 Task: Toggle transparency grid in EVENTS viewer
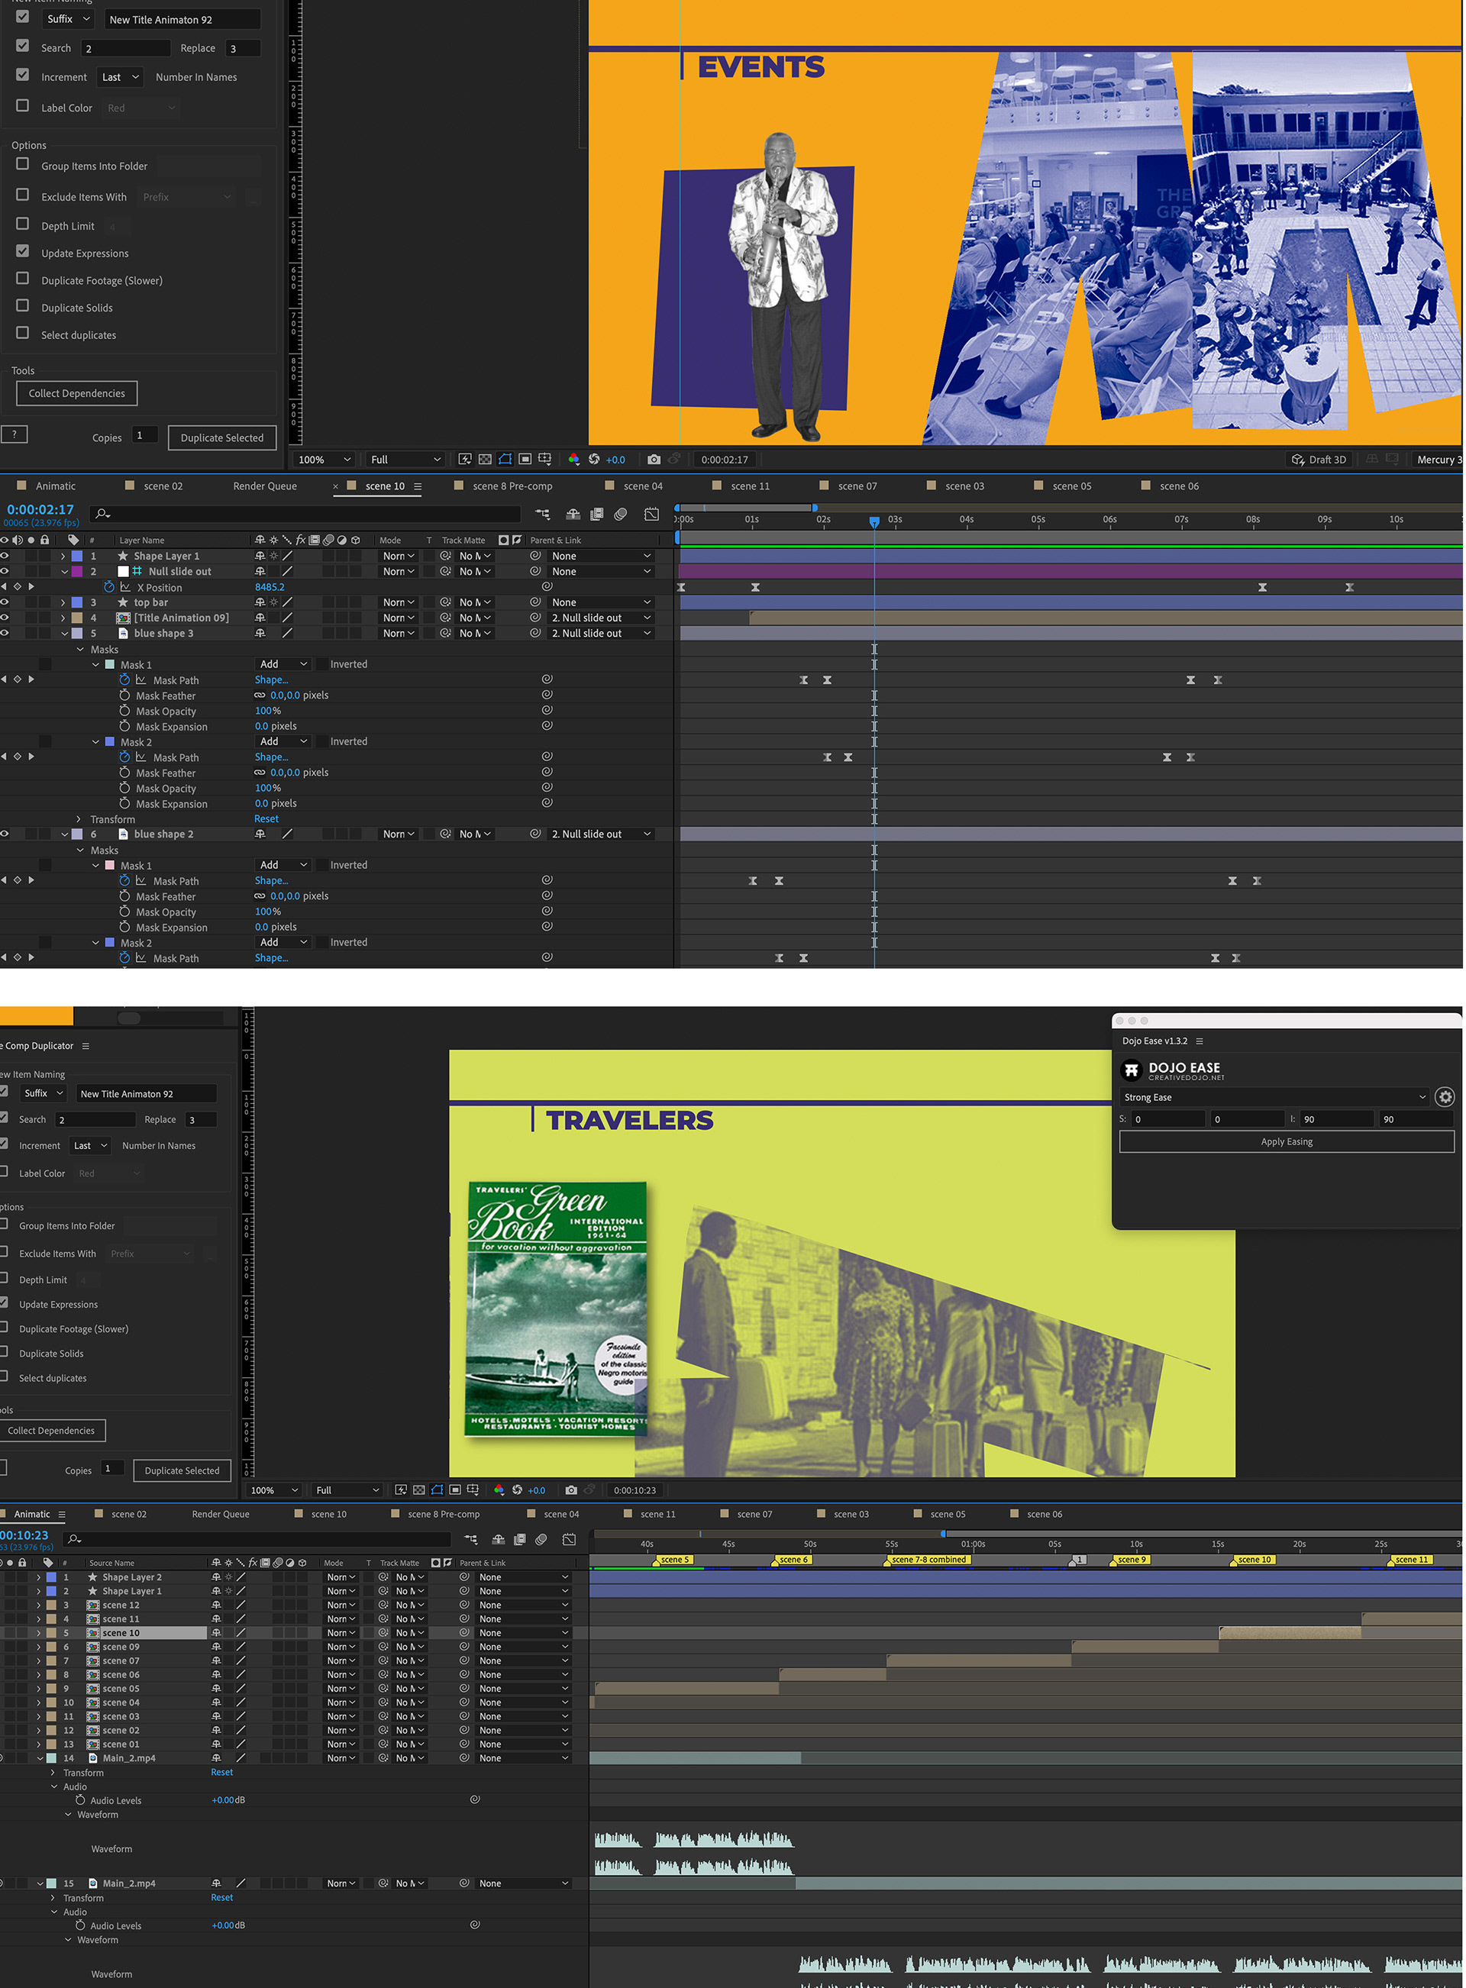tap(485, 460)
